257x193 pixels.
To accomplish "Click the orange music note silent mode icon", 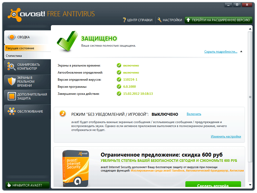I will pos(62,113).
